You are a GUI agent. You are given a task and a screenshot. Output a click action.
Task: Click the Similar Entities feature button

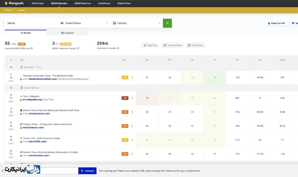[172, 45]
